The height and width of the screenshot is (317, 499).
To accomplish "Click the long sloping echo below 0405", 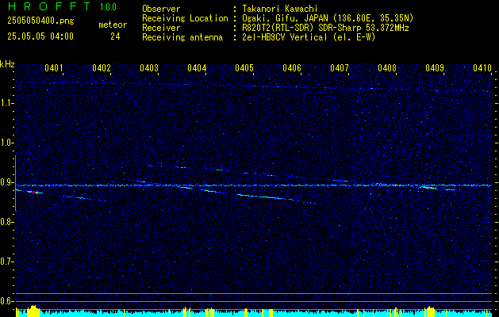I will point(266,197).
